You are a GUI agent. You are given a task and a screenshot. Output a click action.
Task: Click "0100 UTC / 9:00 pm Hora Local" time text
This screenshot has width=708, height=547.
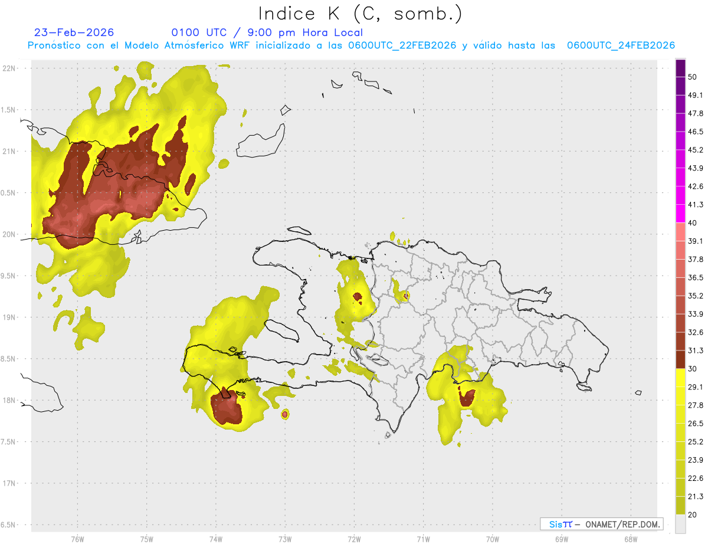[x=267, y=32]
